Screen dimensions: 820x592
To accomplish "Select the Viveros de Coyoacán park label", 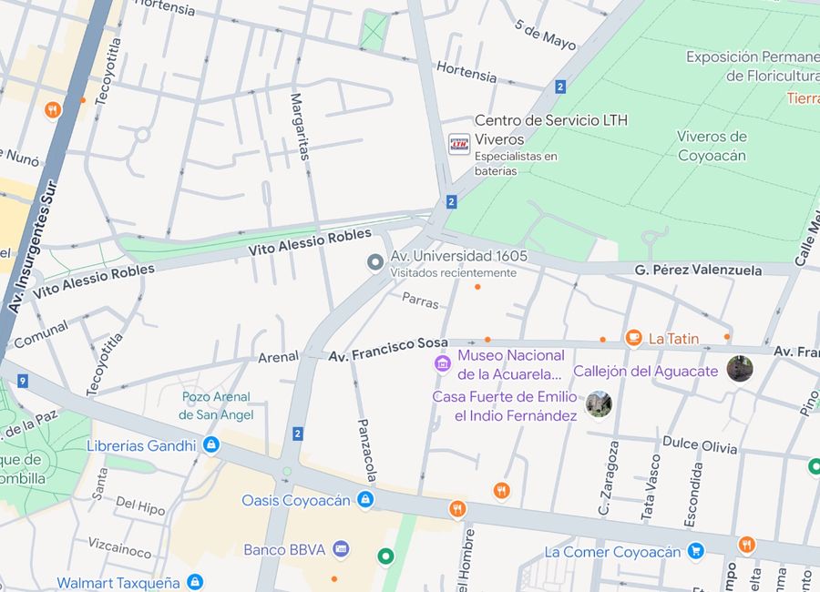I will (712, 146).
